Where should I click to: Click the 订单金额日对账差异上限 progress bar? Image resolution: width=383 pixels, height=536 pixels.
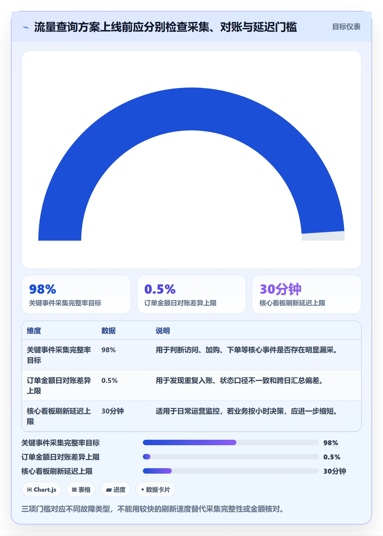click(x=231, y=457)
